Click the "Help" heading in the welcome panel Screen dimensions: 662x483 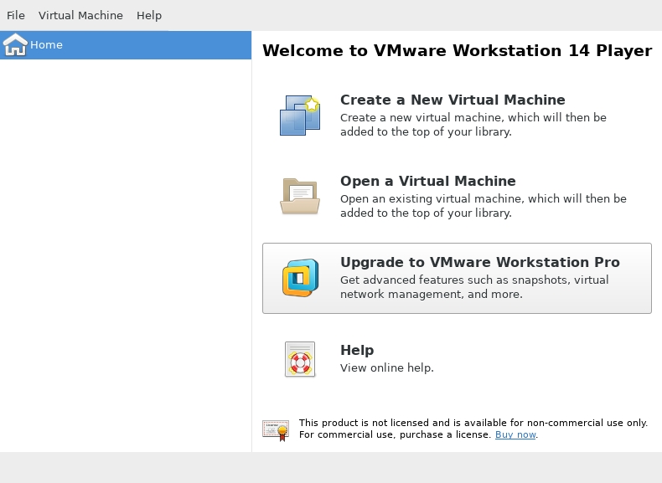coord(357,351)
